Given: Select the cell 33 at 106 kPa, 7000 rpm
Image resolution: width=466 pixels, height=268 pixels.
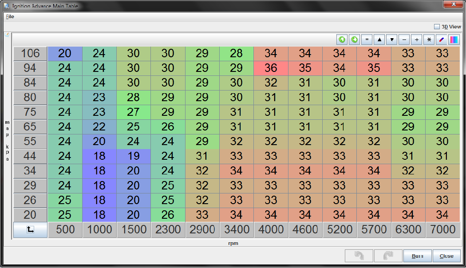Looking at the screenshot, I should tap(443, 54).
